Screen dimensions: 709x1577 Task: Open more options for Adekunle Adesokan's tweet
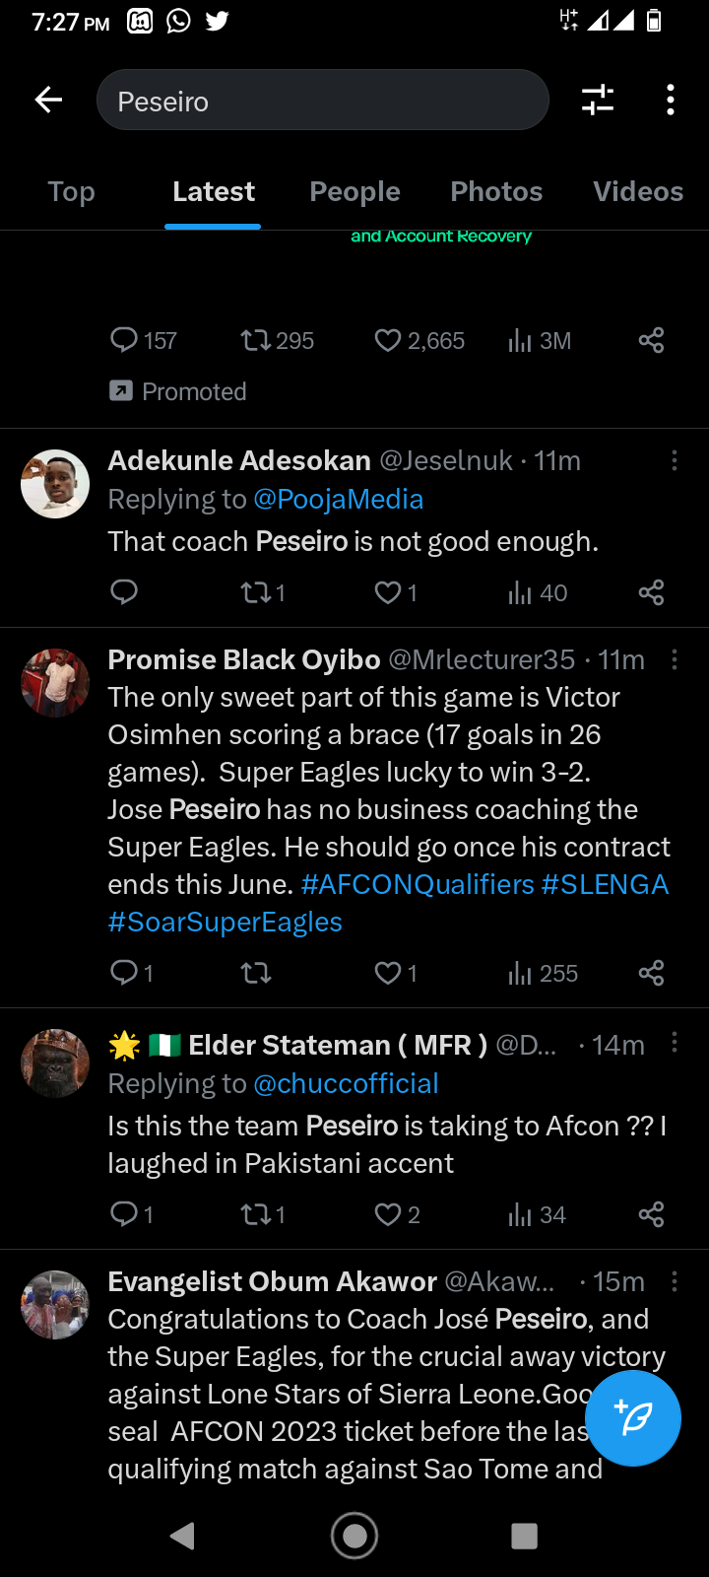click(x=675, y=460)
